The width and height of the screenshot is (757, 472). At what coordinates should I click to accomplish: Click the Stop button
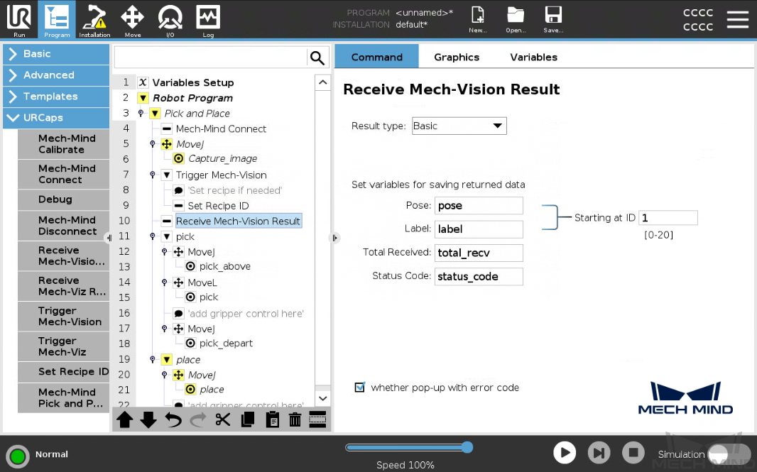pyautogui.click(x=633, y=453)
